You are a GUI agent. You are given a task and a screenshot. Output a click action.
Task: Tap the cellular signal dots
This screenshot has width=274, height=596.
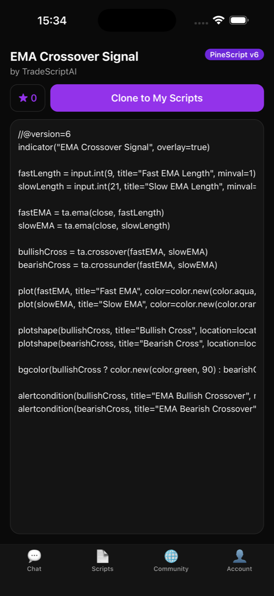coord(201,23)
